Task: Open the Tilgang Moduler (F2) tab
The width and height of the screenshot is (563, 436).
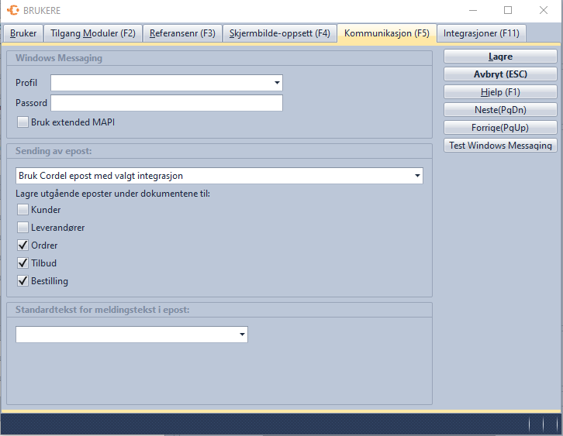Action: pos(93,33)
